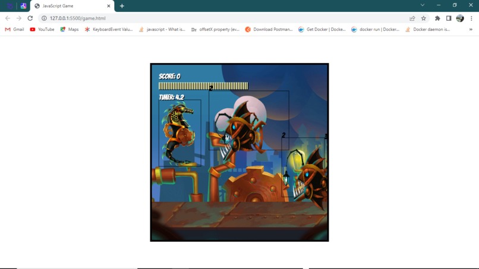Go back to previous page

pyautogui.click(x=8, y=18)
